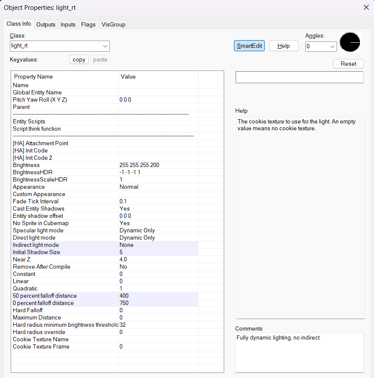374x378 pixels.
Task: Open the Class dropdown list
Action: (105, 46)
